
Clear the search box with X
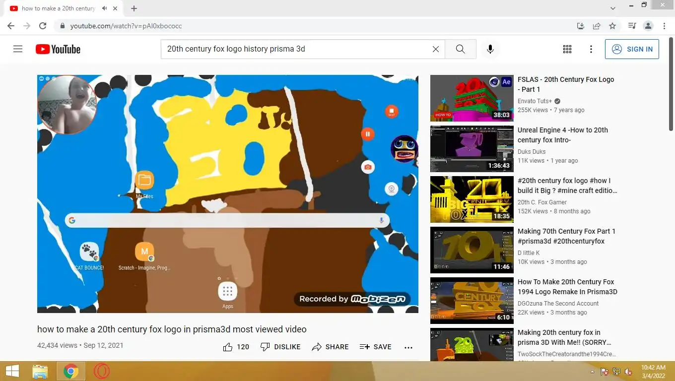click(435, 49)
